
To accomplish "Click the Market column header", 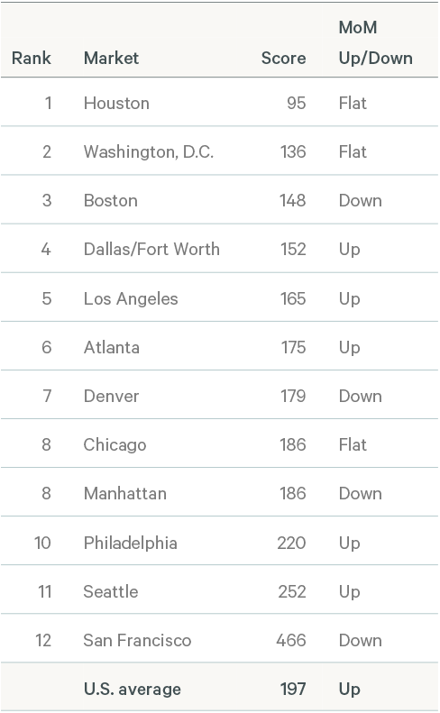I will (x=111, y=59).
